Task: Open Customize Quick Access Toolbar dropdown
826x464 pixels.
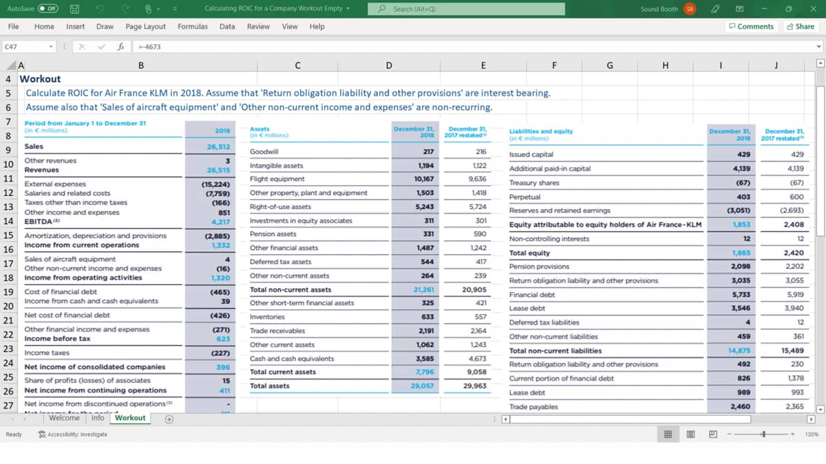Action: click(x=174, y=9)
